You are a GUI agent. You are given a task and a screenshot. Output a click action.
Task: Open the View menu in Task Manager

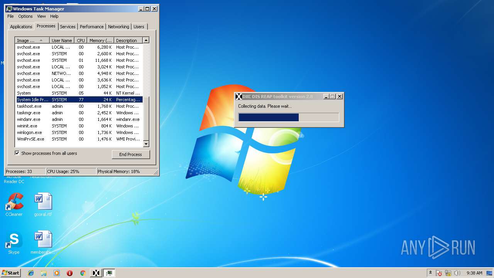point(41,16)
